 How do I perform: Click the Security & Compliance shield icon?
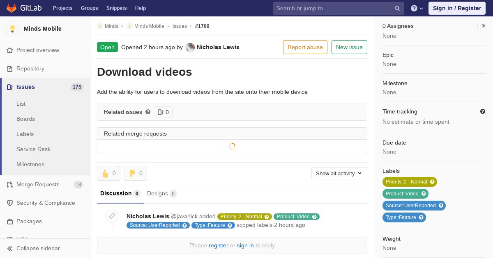[x=10, y=203]
